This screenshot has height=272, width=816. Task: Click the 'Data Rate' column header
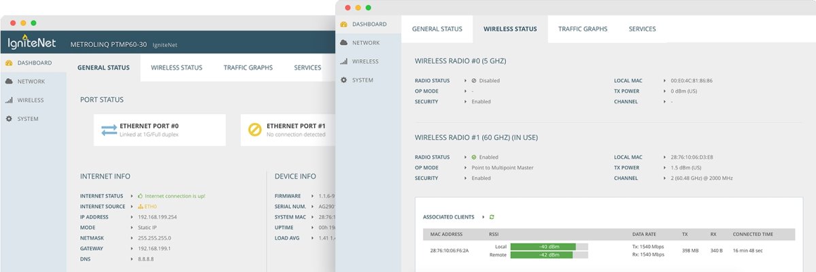(644, 234)
